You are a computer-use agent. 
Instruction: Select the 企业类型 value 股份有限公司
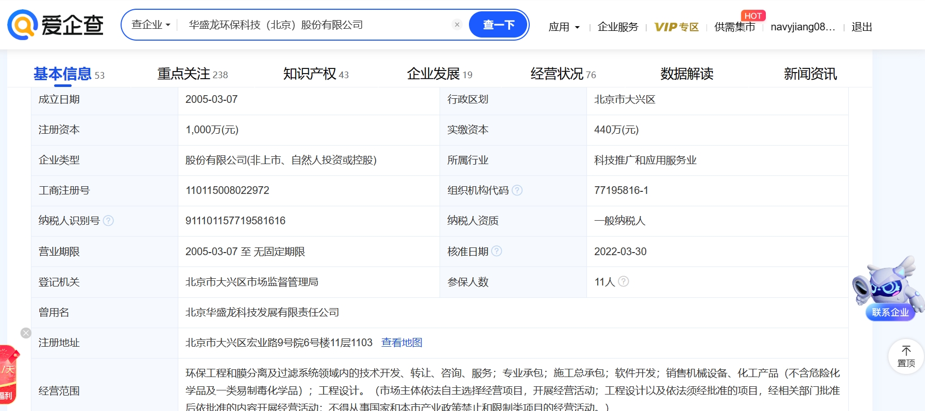click(216, 160)
